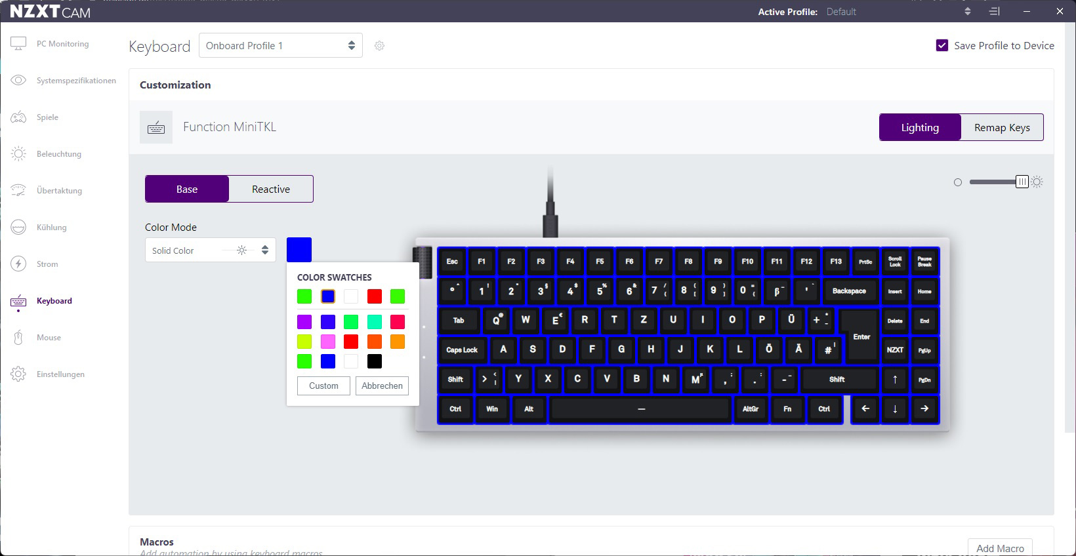Select the Tab key on keyboard

[x=459, y=321]
